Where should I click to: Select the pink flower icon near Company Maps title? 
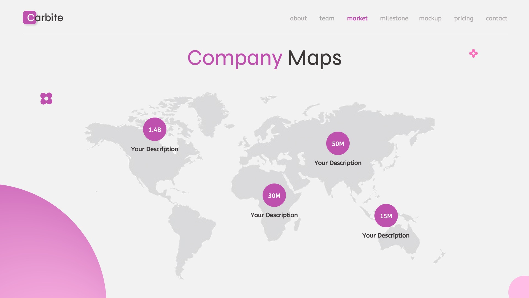(473, 54)
